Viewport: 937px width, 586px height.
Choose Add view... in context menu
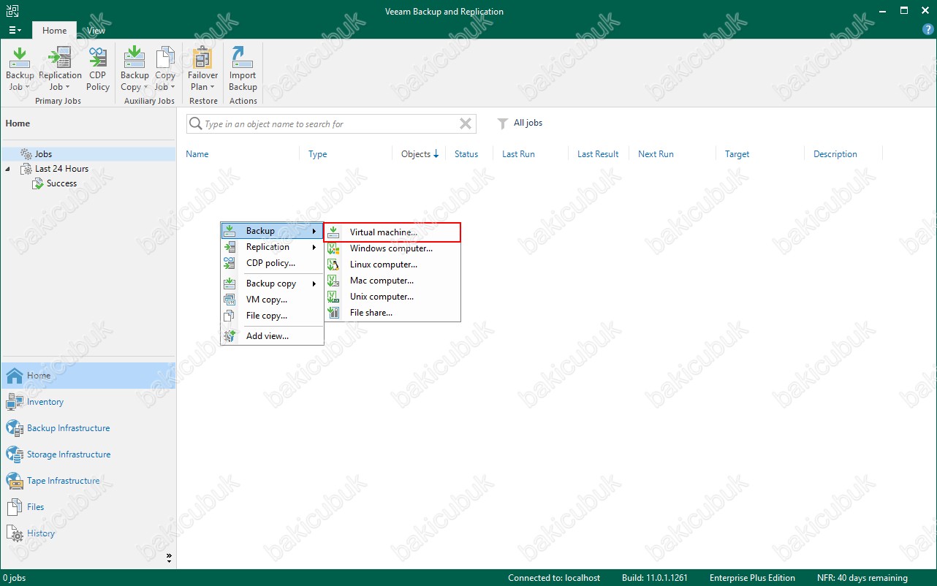pos(272,336)
